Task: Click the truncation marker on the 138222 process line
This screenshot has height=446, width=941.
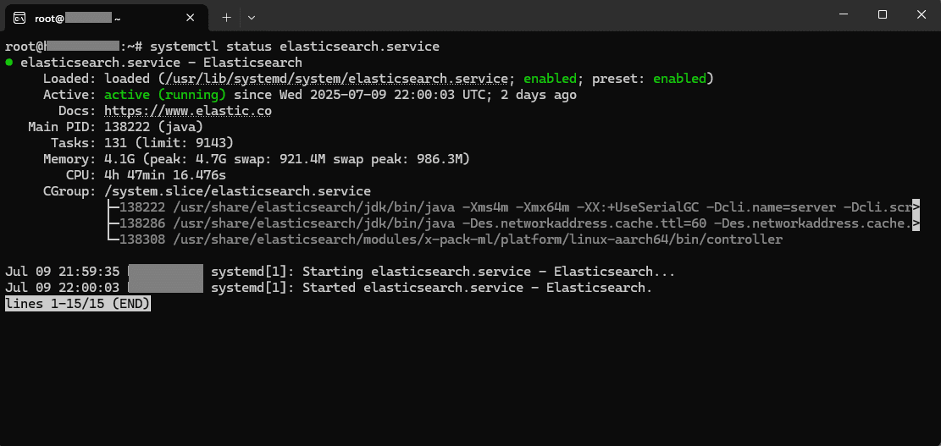Action: 916,207
